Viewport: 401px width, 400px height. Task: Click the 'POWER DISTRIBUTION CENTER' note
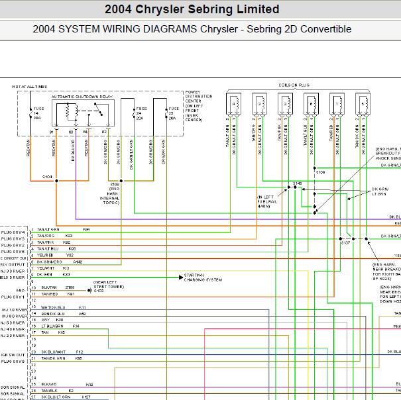[199, 106]
